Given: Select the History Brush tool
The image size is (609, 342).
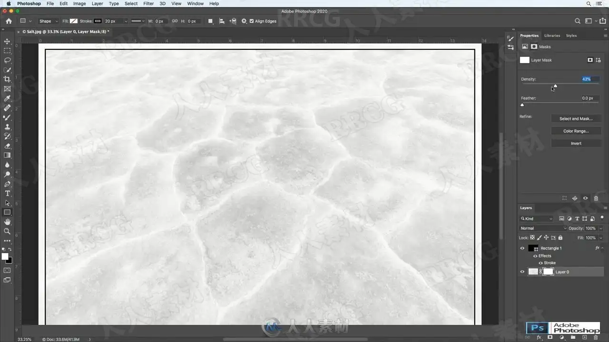Looking at the screenshot, I should point(7,136).
